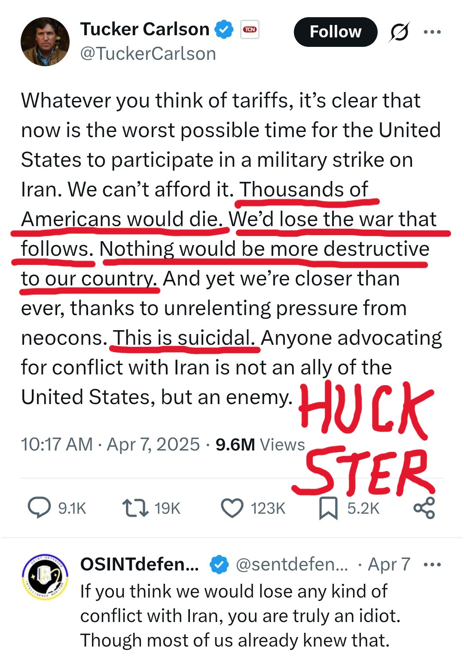Open Tucker Carlson's profile picture

45,42
